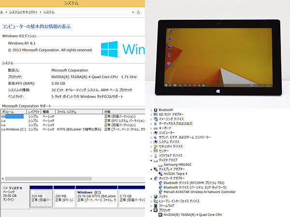This screenshot has height=217, width=290.
Task: Click システムとセキュリティ breadcrumb link
Action: click(23, 13)
